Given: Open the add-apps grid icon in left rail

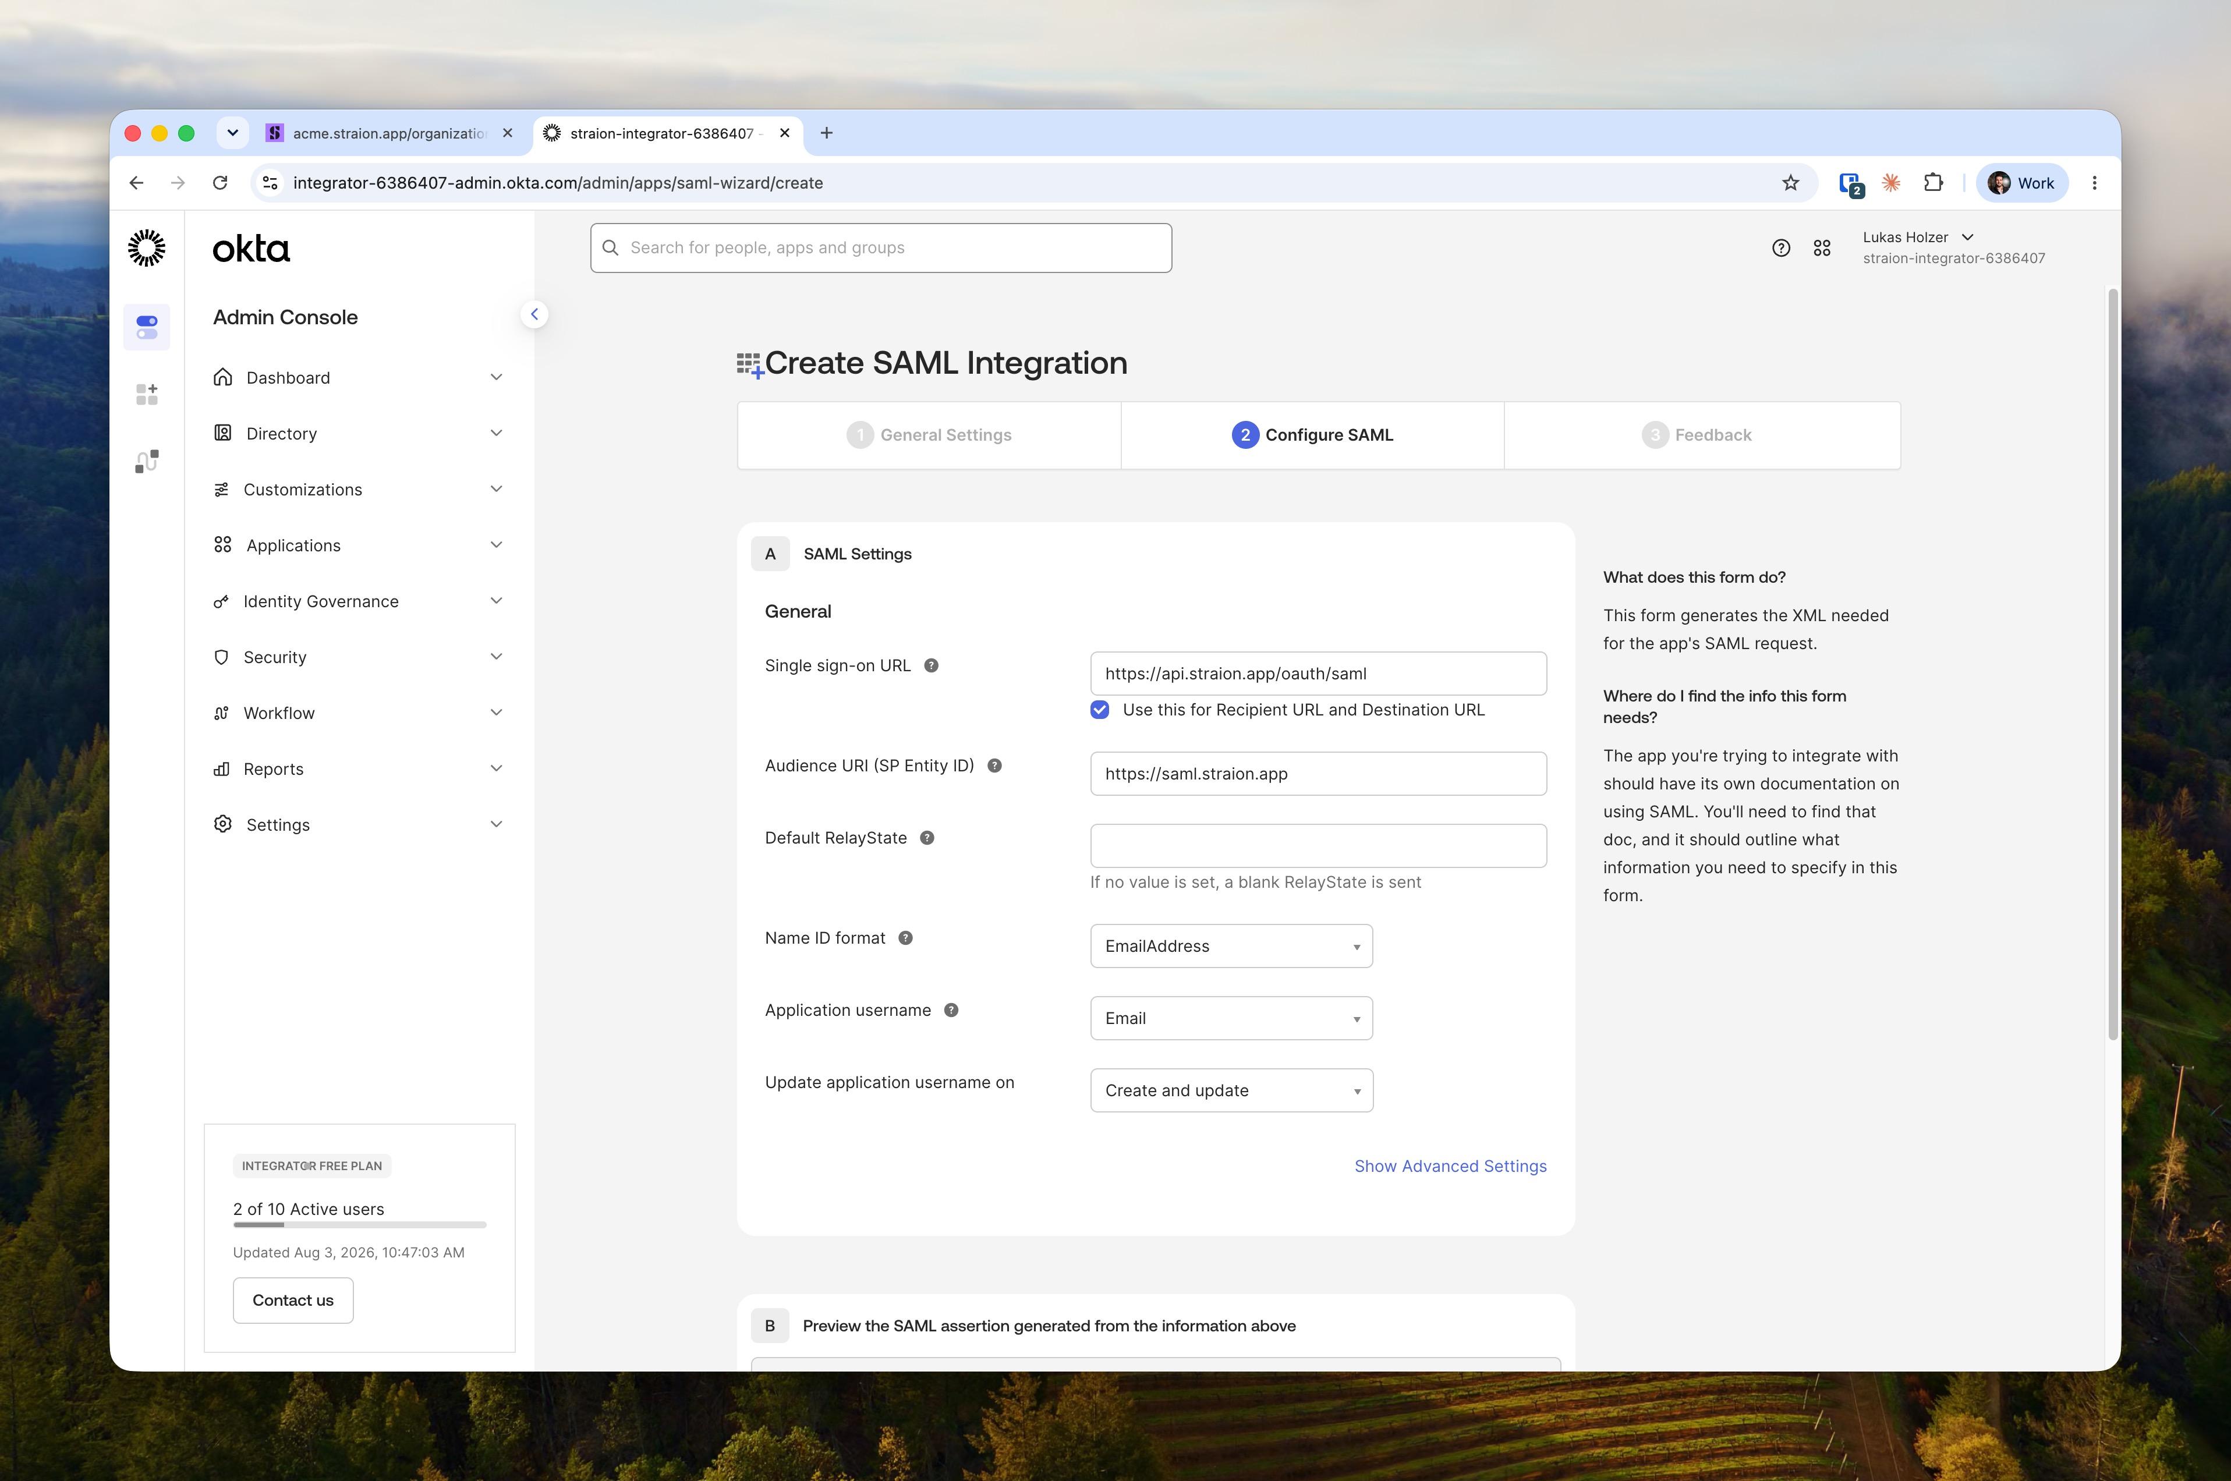Looking at the screenshot, I should click(146, 394).
